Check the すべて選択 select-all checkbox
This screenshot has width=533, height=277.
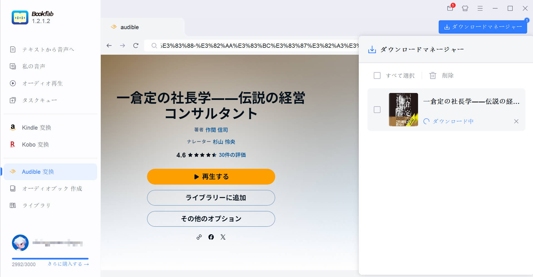[377, 75]
